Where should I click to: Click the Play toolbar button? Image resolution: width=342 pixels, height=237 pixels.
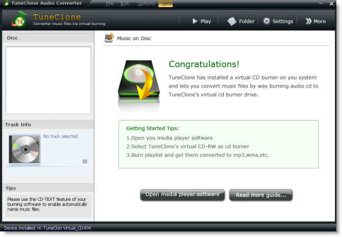[x=202, y=21]
